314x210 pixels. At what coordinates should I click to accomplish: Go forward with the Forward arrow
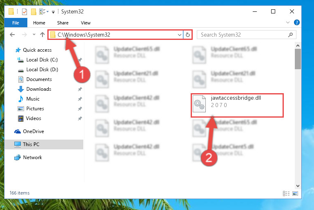pos(24,35)
